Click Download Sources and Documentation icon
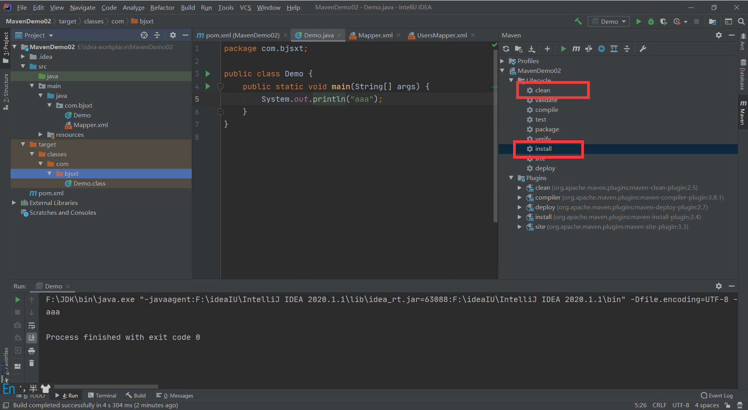This screenshot has height=410, width=748. tap(532, 49)
